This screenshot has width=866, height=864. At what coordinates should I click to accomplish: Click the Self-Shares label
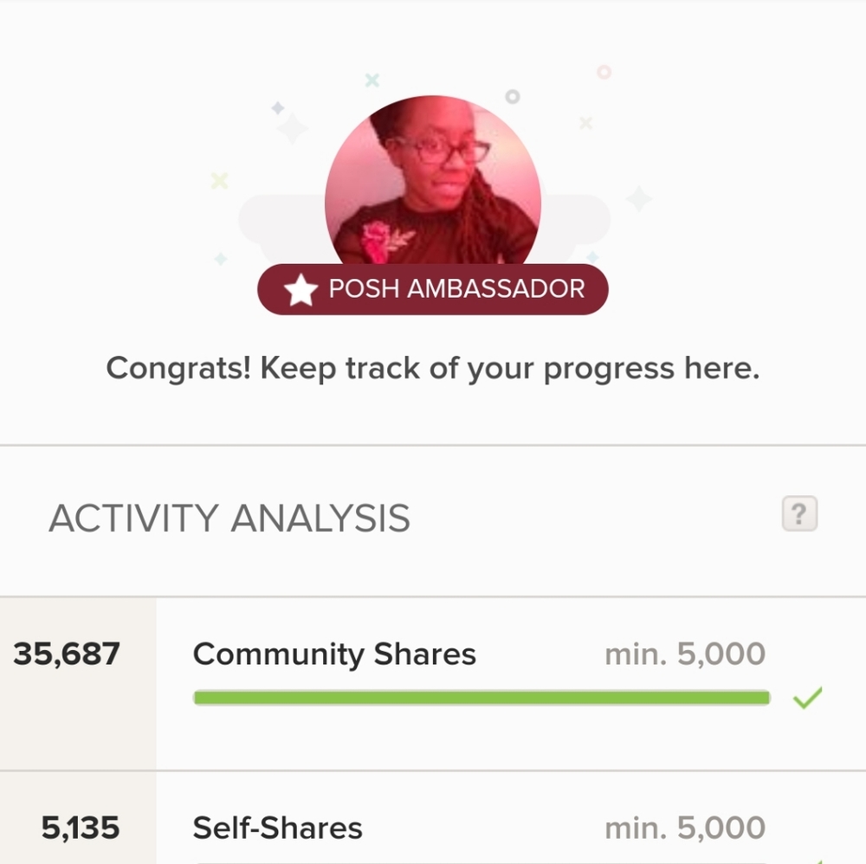click(278, 828)
